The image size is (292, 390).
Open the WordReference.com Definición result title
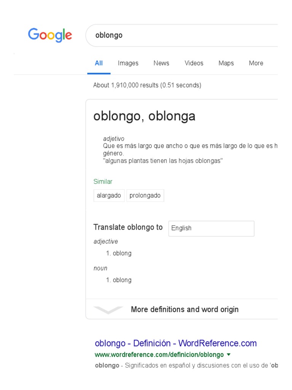(x=176, y=343)
